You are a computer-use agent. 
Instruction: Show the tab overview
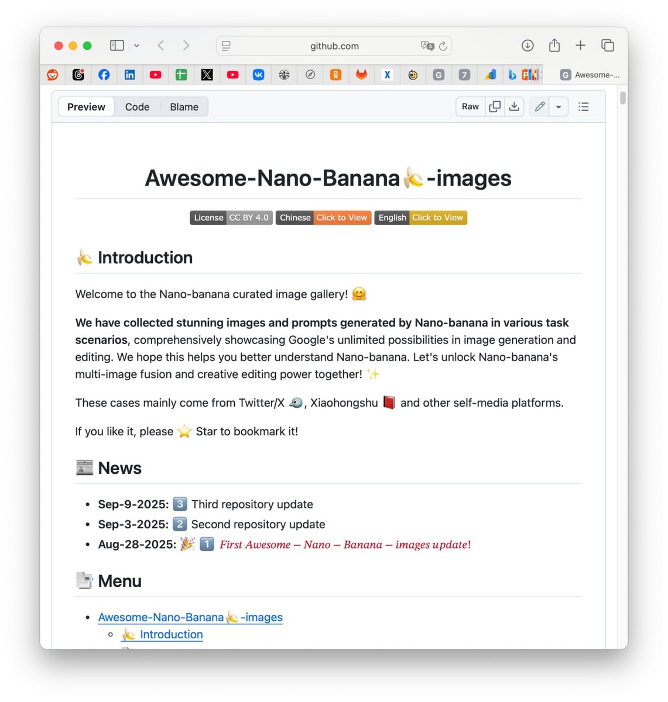coord(608,46)
